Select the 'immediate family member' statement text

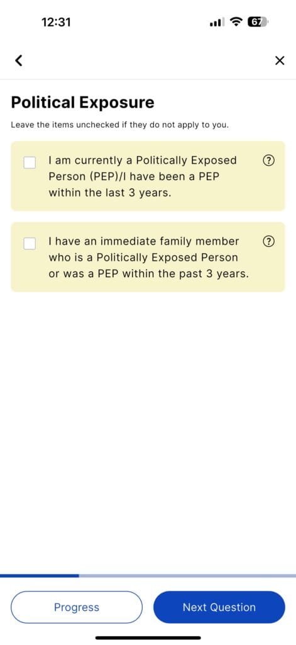tap(148, 258)
